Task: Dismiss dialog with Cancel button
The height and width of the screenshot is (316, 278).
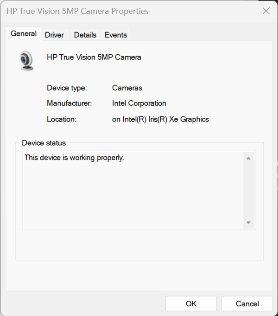Action: click(x=247, y=303)
